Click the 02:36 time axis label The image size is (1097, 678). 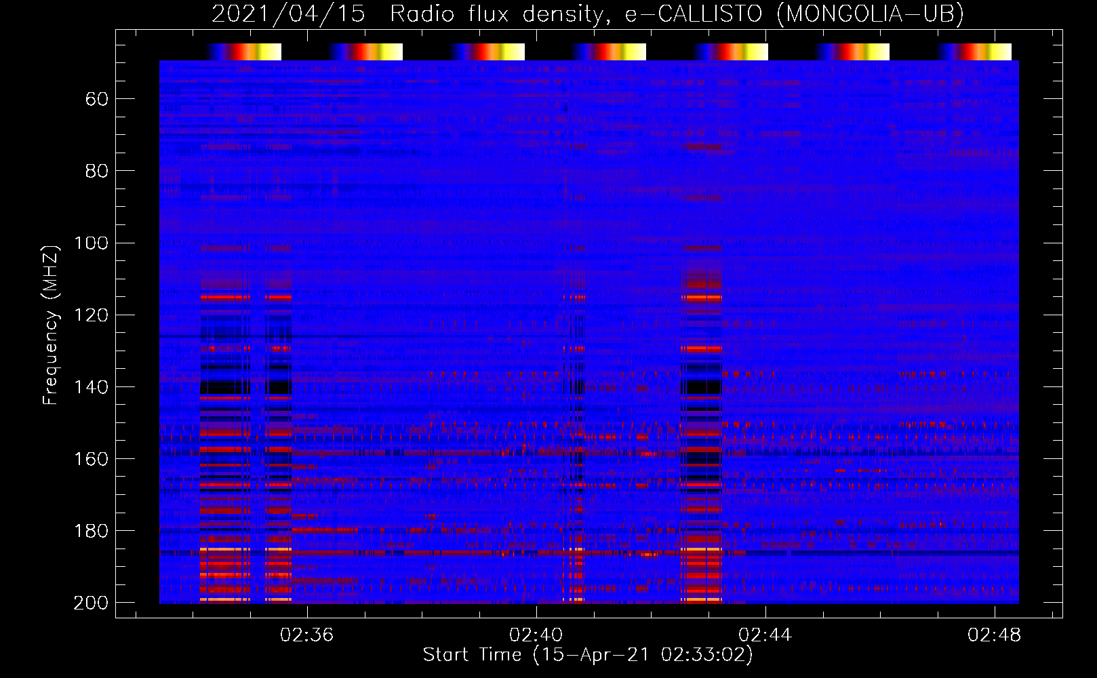[x=307, y=635]
